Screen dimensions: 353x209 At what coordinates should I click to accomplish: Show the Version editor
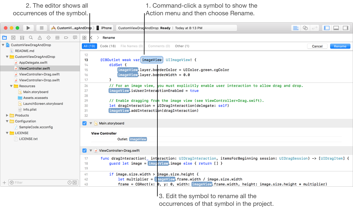pos(315,28)
